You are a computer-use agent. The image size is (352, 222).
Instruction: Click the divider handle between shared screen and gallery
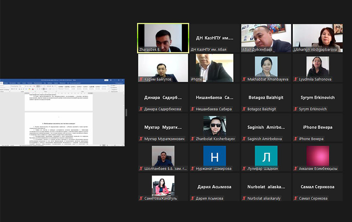point(126,112)
